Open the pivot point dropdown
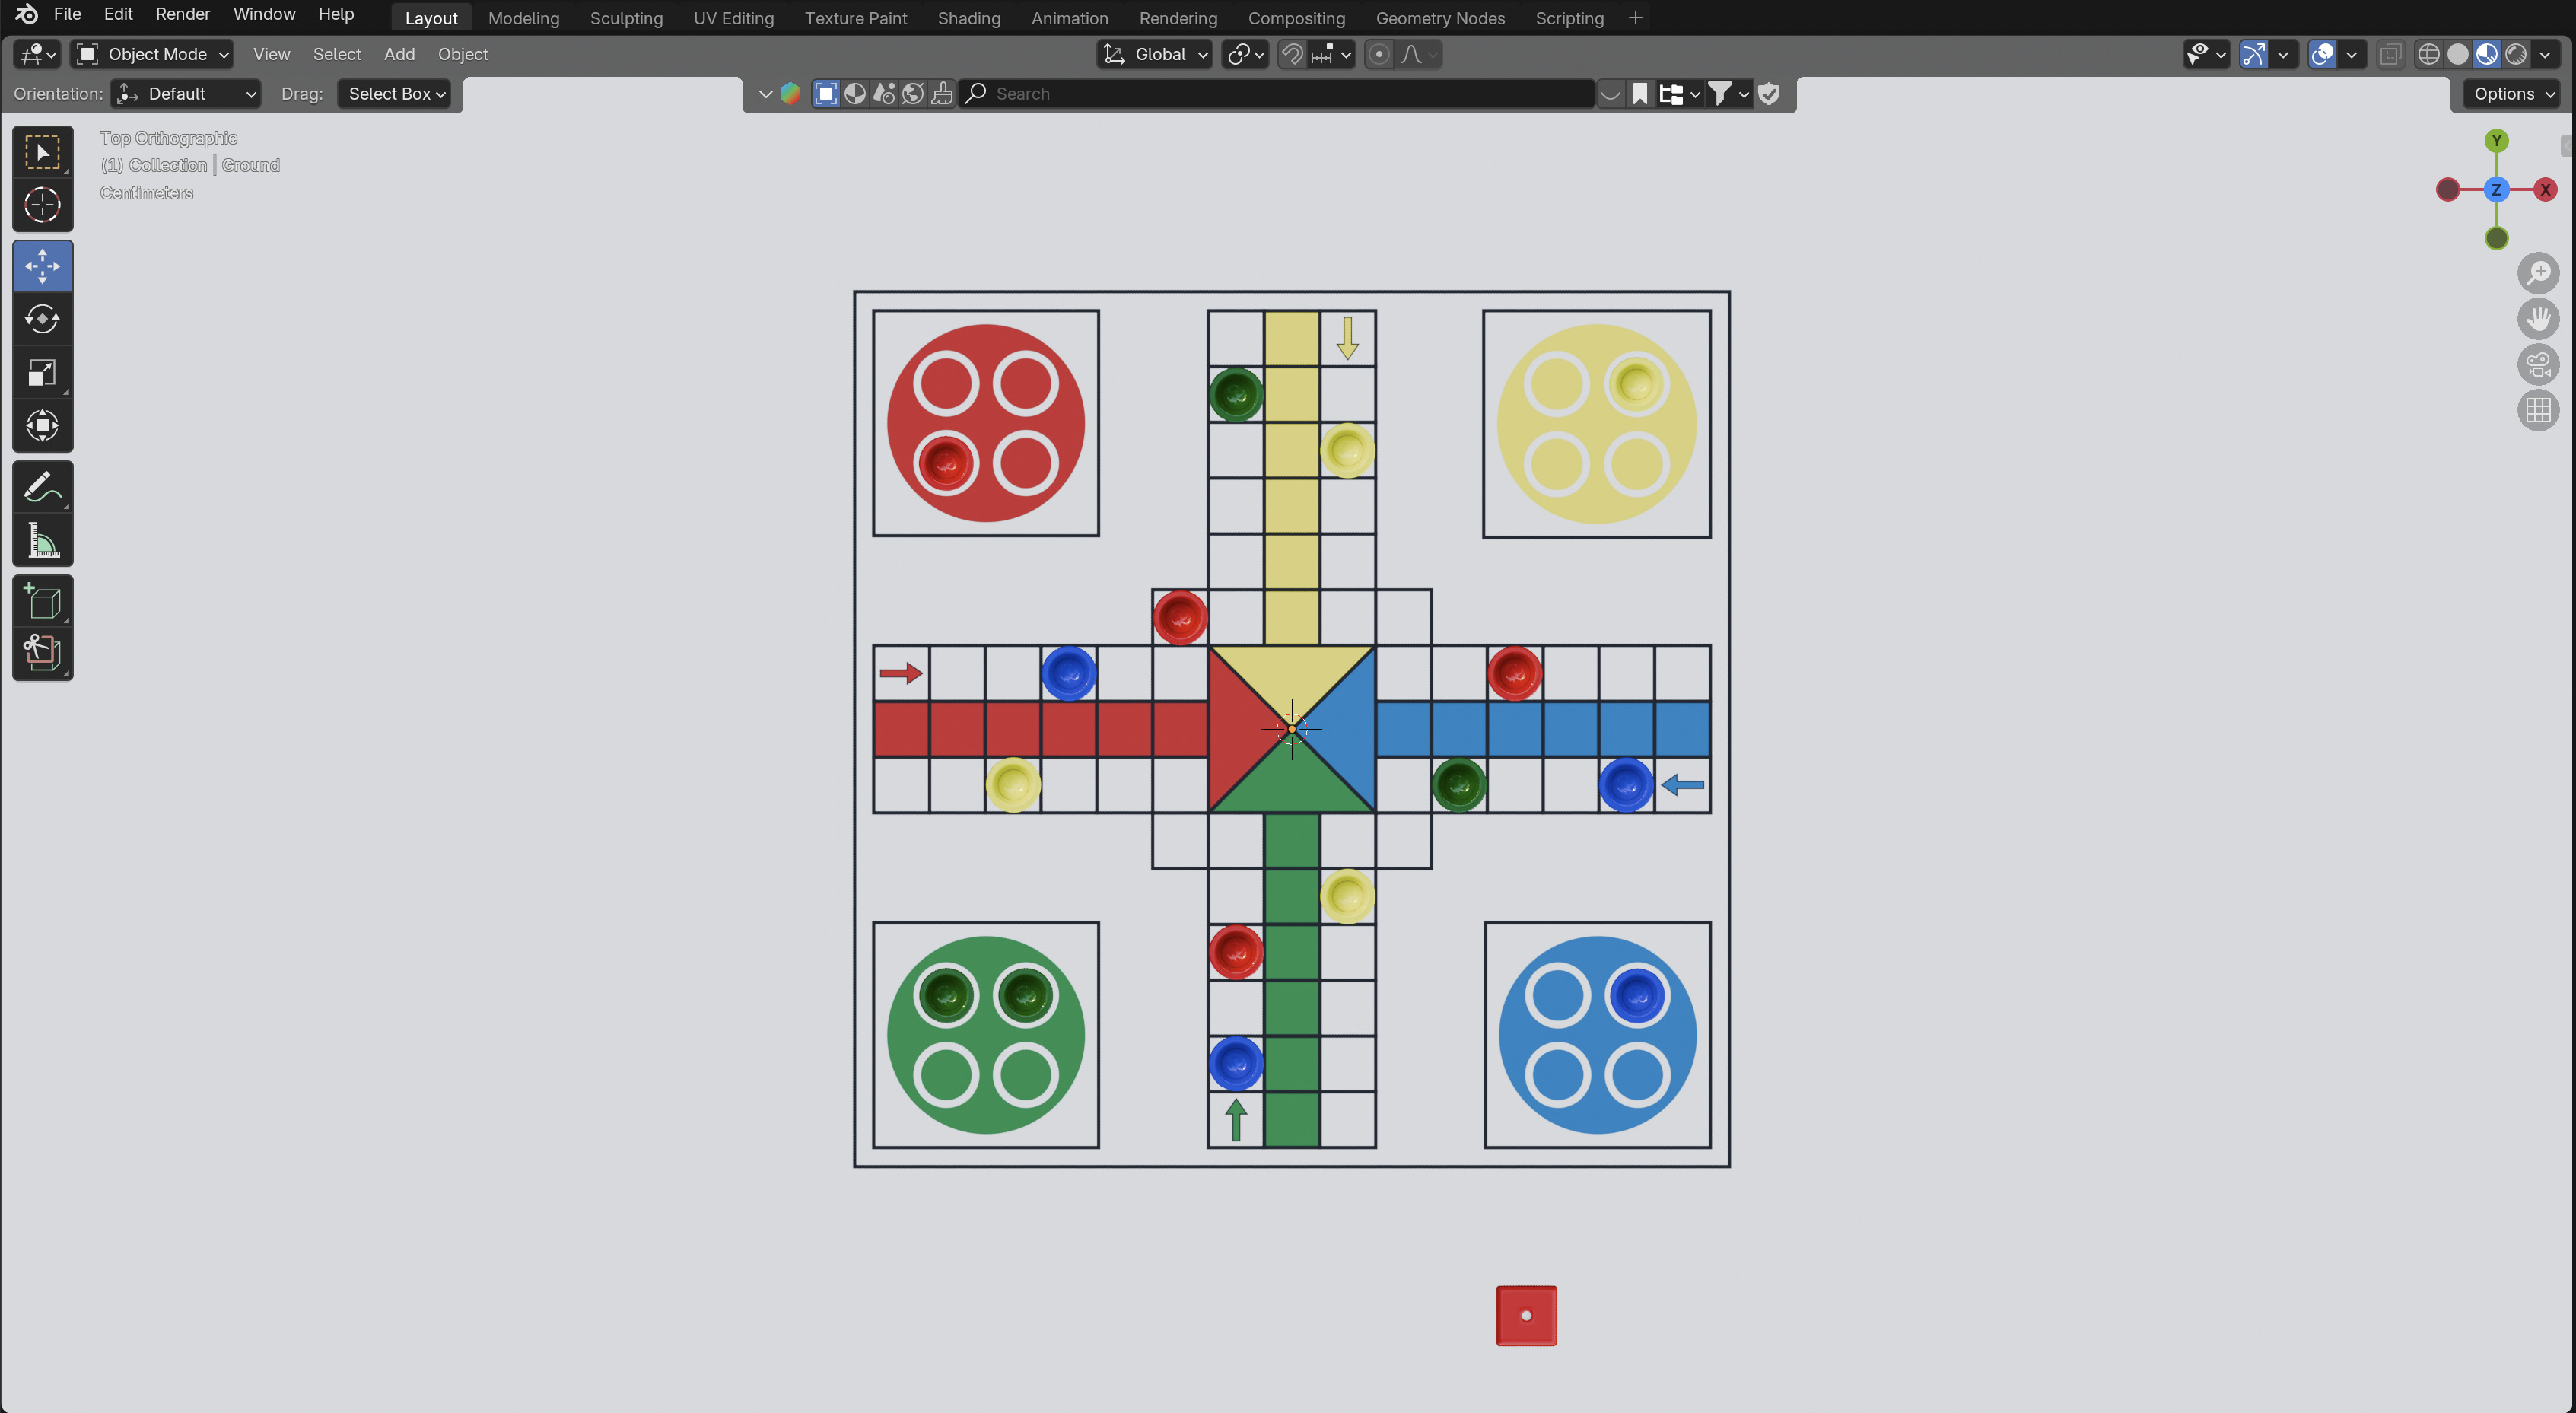The width and height of the screenshot is (2576, 1413). tap(1245, 54)
